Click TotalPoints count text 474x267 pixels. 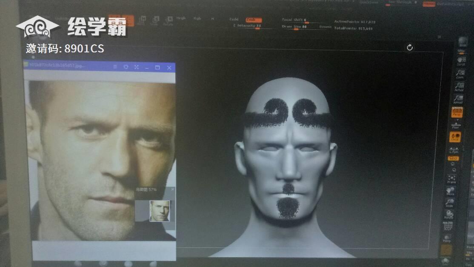click(x=353, y=29)
